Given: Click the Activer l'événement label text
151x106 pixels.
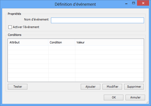Looking at the screenshot, I should point(26,27).
